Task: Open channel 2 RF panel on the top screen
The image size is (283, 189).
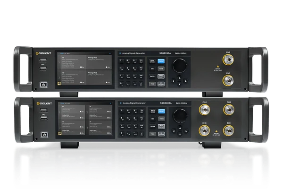Action: [x=74, y=77]
